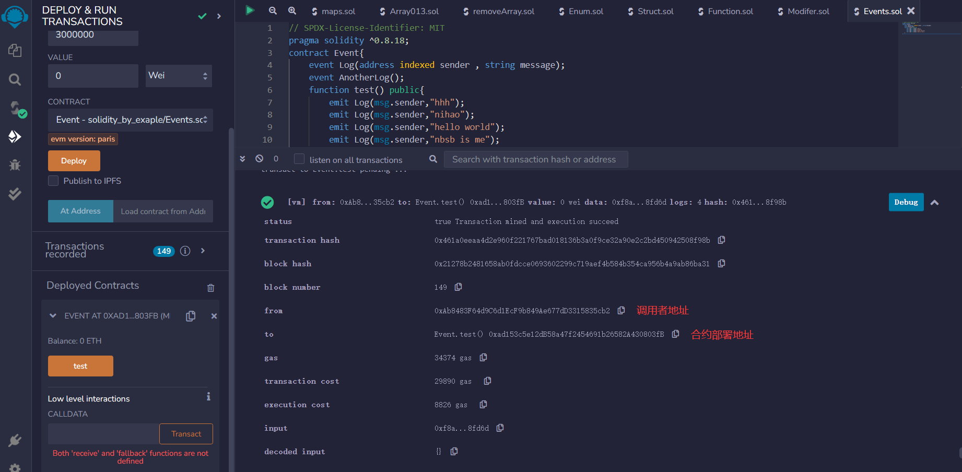Open the File Explorer sidebar icon

15,50
